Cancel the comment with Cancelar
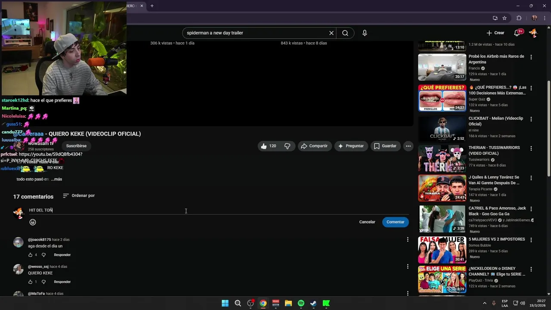The image size is (551, 310). tap(367, 222)
